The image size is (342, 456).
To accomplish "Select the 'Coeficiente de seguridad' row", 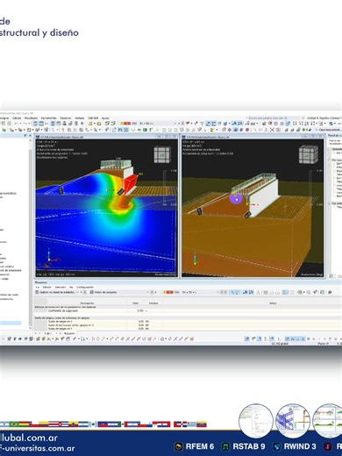I will tap(187, 310).
